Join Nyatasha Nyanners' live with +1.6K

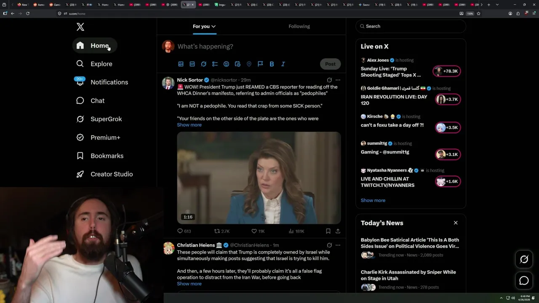tap(448, 181)
